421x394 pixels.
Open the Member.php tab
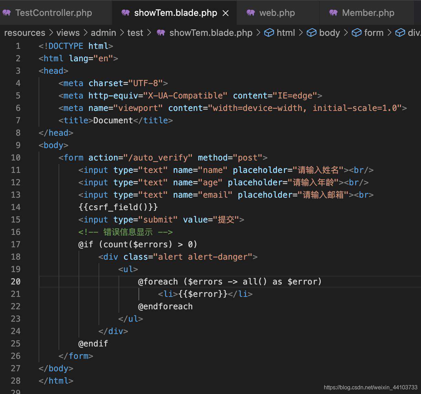(x=368, y=13)
